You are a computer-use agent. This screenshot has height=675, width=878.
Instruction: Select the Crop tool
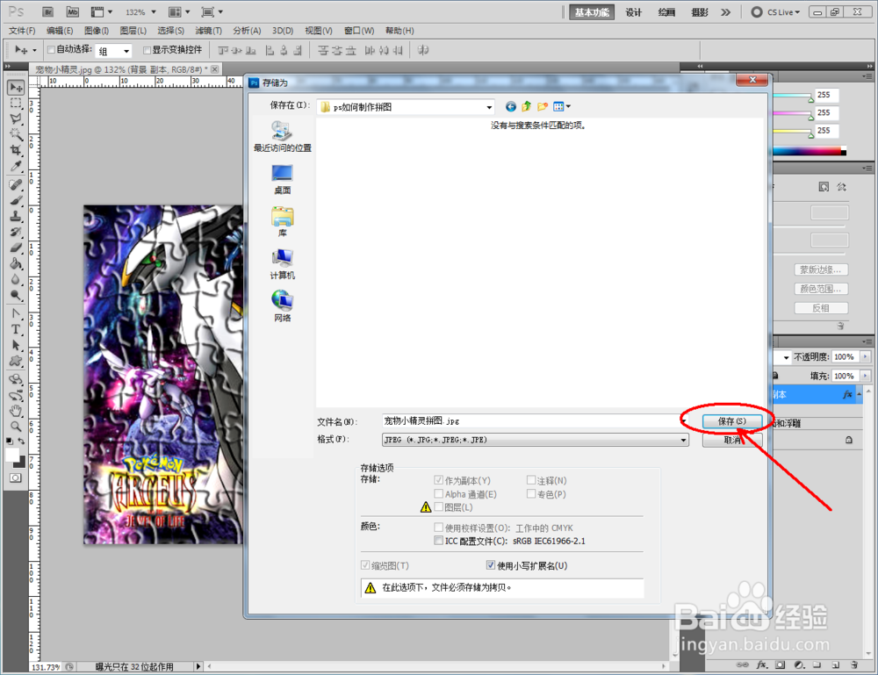16,150
